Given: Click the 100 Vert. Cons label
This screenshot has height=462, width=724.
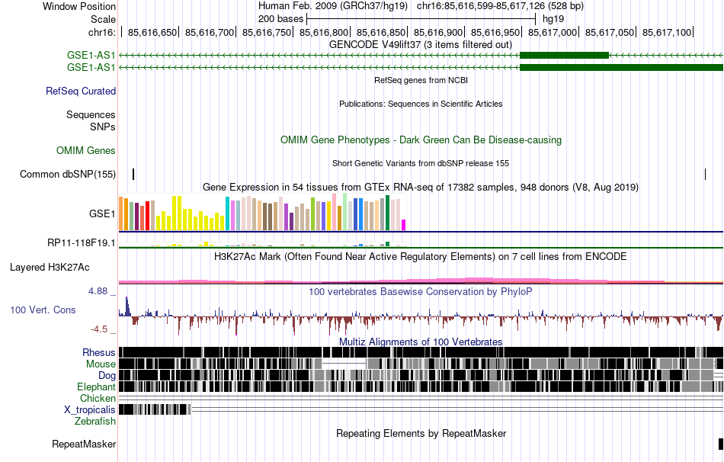Looking at the screenshot, I should 43,310.
